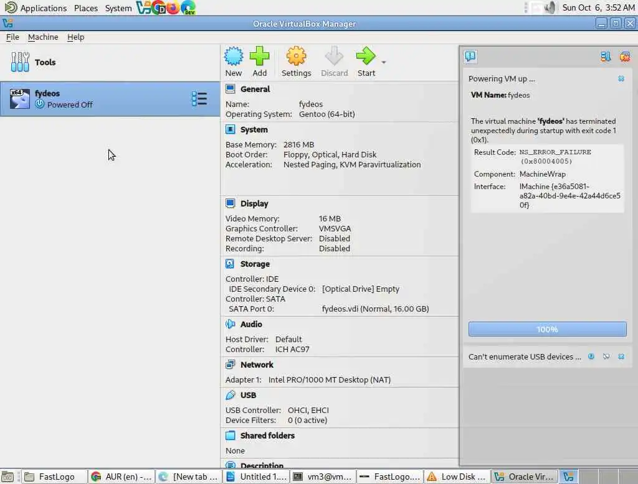Click the USB notification's do-not-show-again icon

[606, 356]
